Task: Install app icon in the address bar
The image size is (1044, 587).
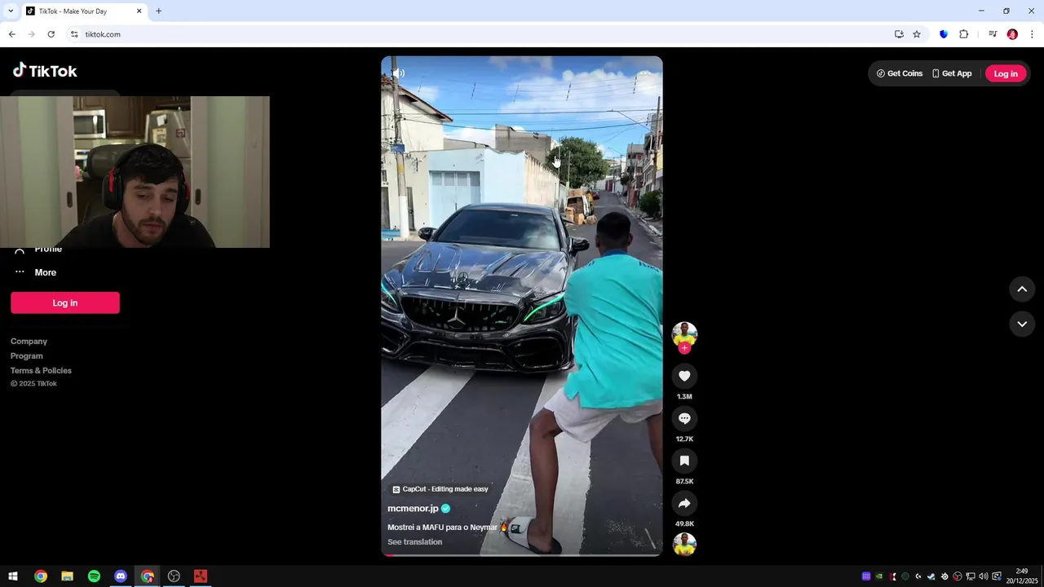Action: pyautogui.click(x=899, y=34)
